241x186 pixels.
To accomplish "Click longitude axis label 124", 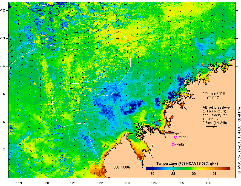I will [x=154, y=183].
